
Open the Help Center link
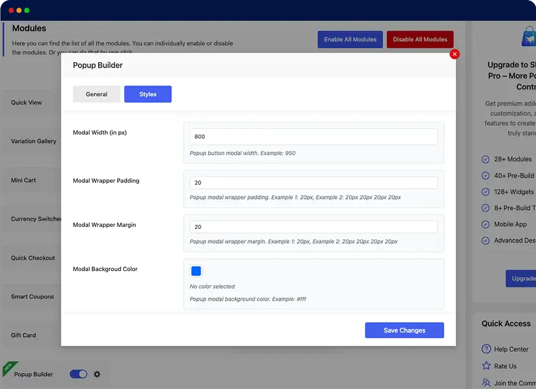(511, 349)
